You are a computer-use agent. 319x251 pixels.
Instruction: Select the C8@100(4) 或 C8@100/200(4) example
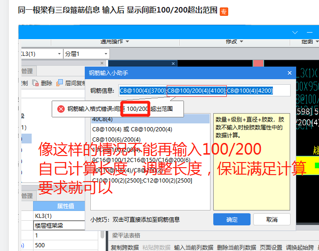(132, 129)
